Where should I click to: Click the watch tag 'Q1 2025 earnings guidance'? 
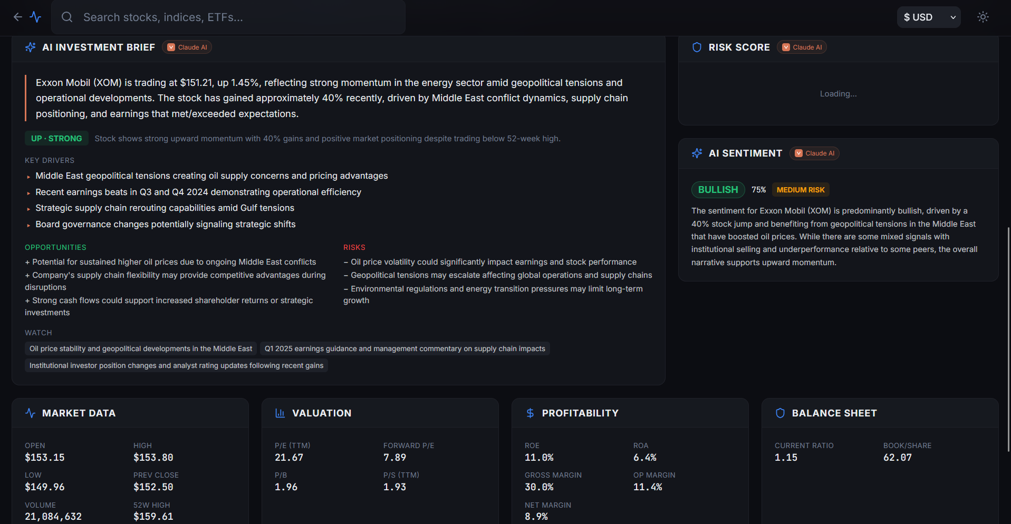tap(405, 349)
